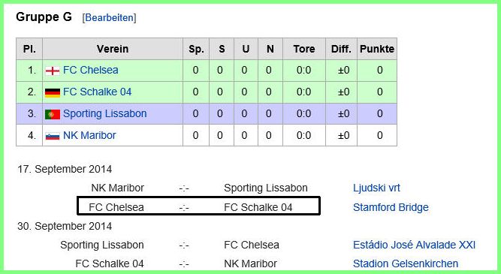Open the FC Chelsea team link in table
This screenshot has width=501, height=274.
click(x=91, y=70)
